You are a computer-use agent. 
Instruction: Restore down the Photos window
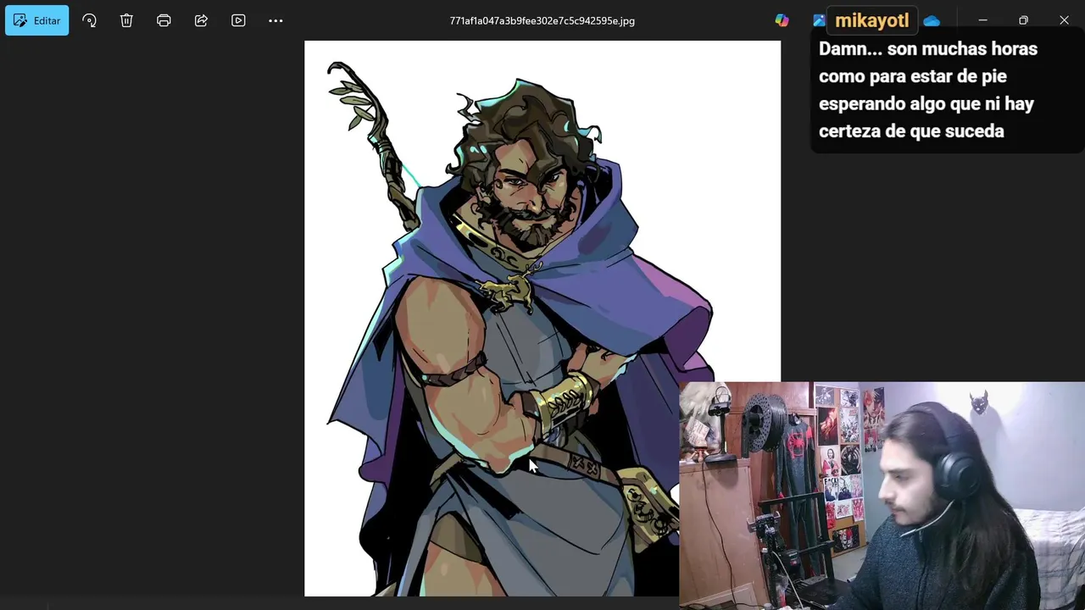[x=1023, y=20]
